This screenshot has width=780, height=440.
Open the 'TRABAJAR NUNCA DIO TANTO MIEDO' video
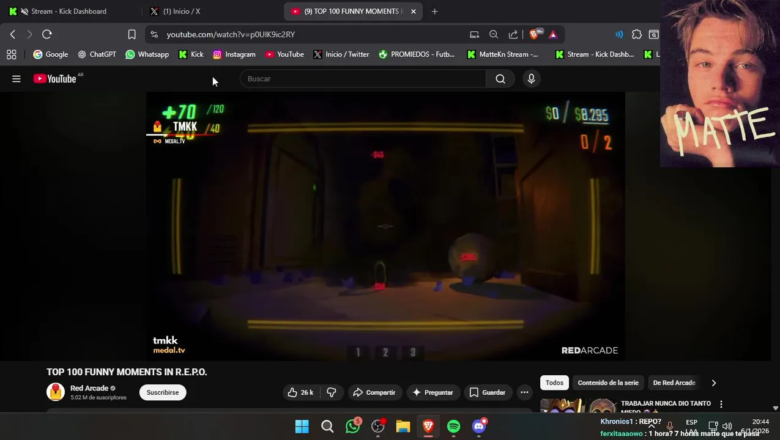click(666, 407)
